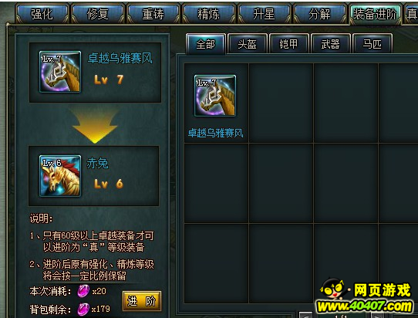Viewport: 418px width, 318px height.
Task: Click the golden downward arrow icon
Action: tap(95, 125)
